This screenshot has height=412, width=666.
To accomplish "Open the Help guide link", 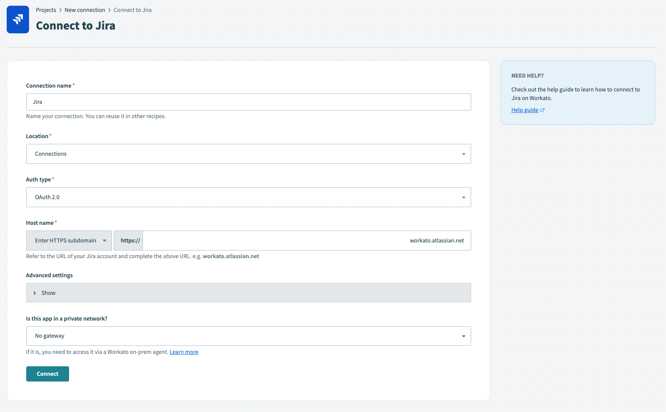I will coord(524,110).
